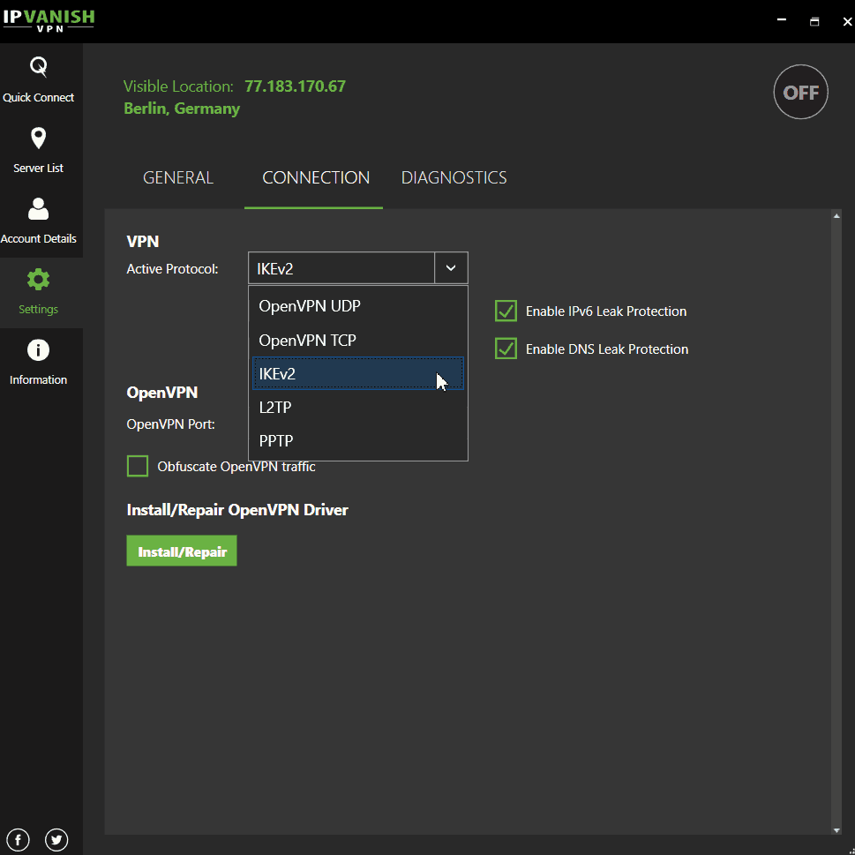855x855 pixels.
Task: Switch to the DIAGNOSTICS tab
Action: point(454,177)
